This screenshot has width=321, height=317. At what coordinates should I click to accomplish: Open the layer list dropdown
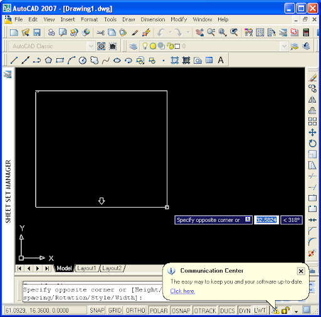(284, 46)
